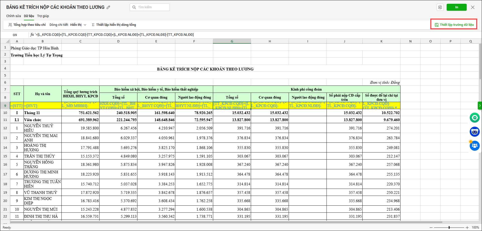Click the export icon left of In button
The height and width of the screenshot is (231, 482).
pos(440,7)
